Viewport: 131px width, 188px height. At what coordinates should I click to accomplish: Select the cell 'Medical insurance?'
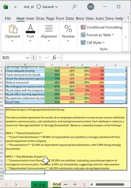pyautogui.click(x=25, y=82)
